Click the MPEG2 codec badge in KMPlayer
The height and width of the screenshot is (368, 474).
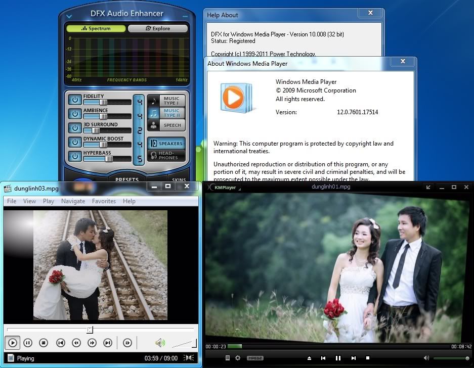tap(255, 358)
